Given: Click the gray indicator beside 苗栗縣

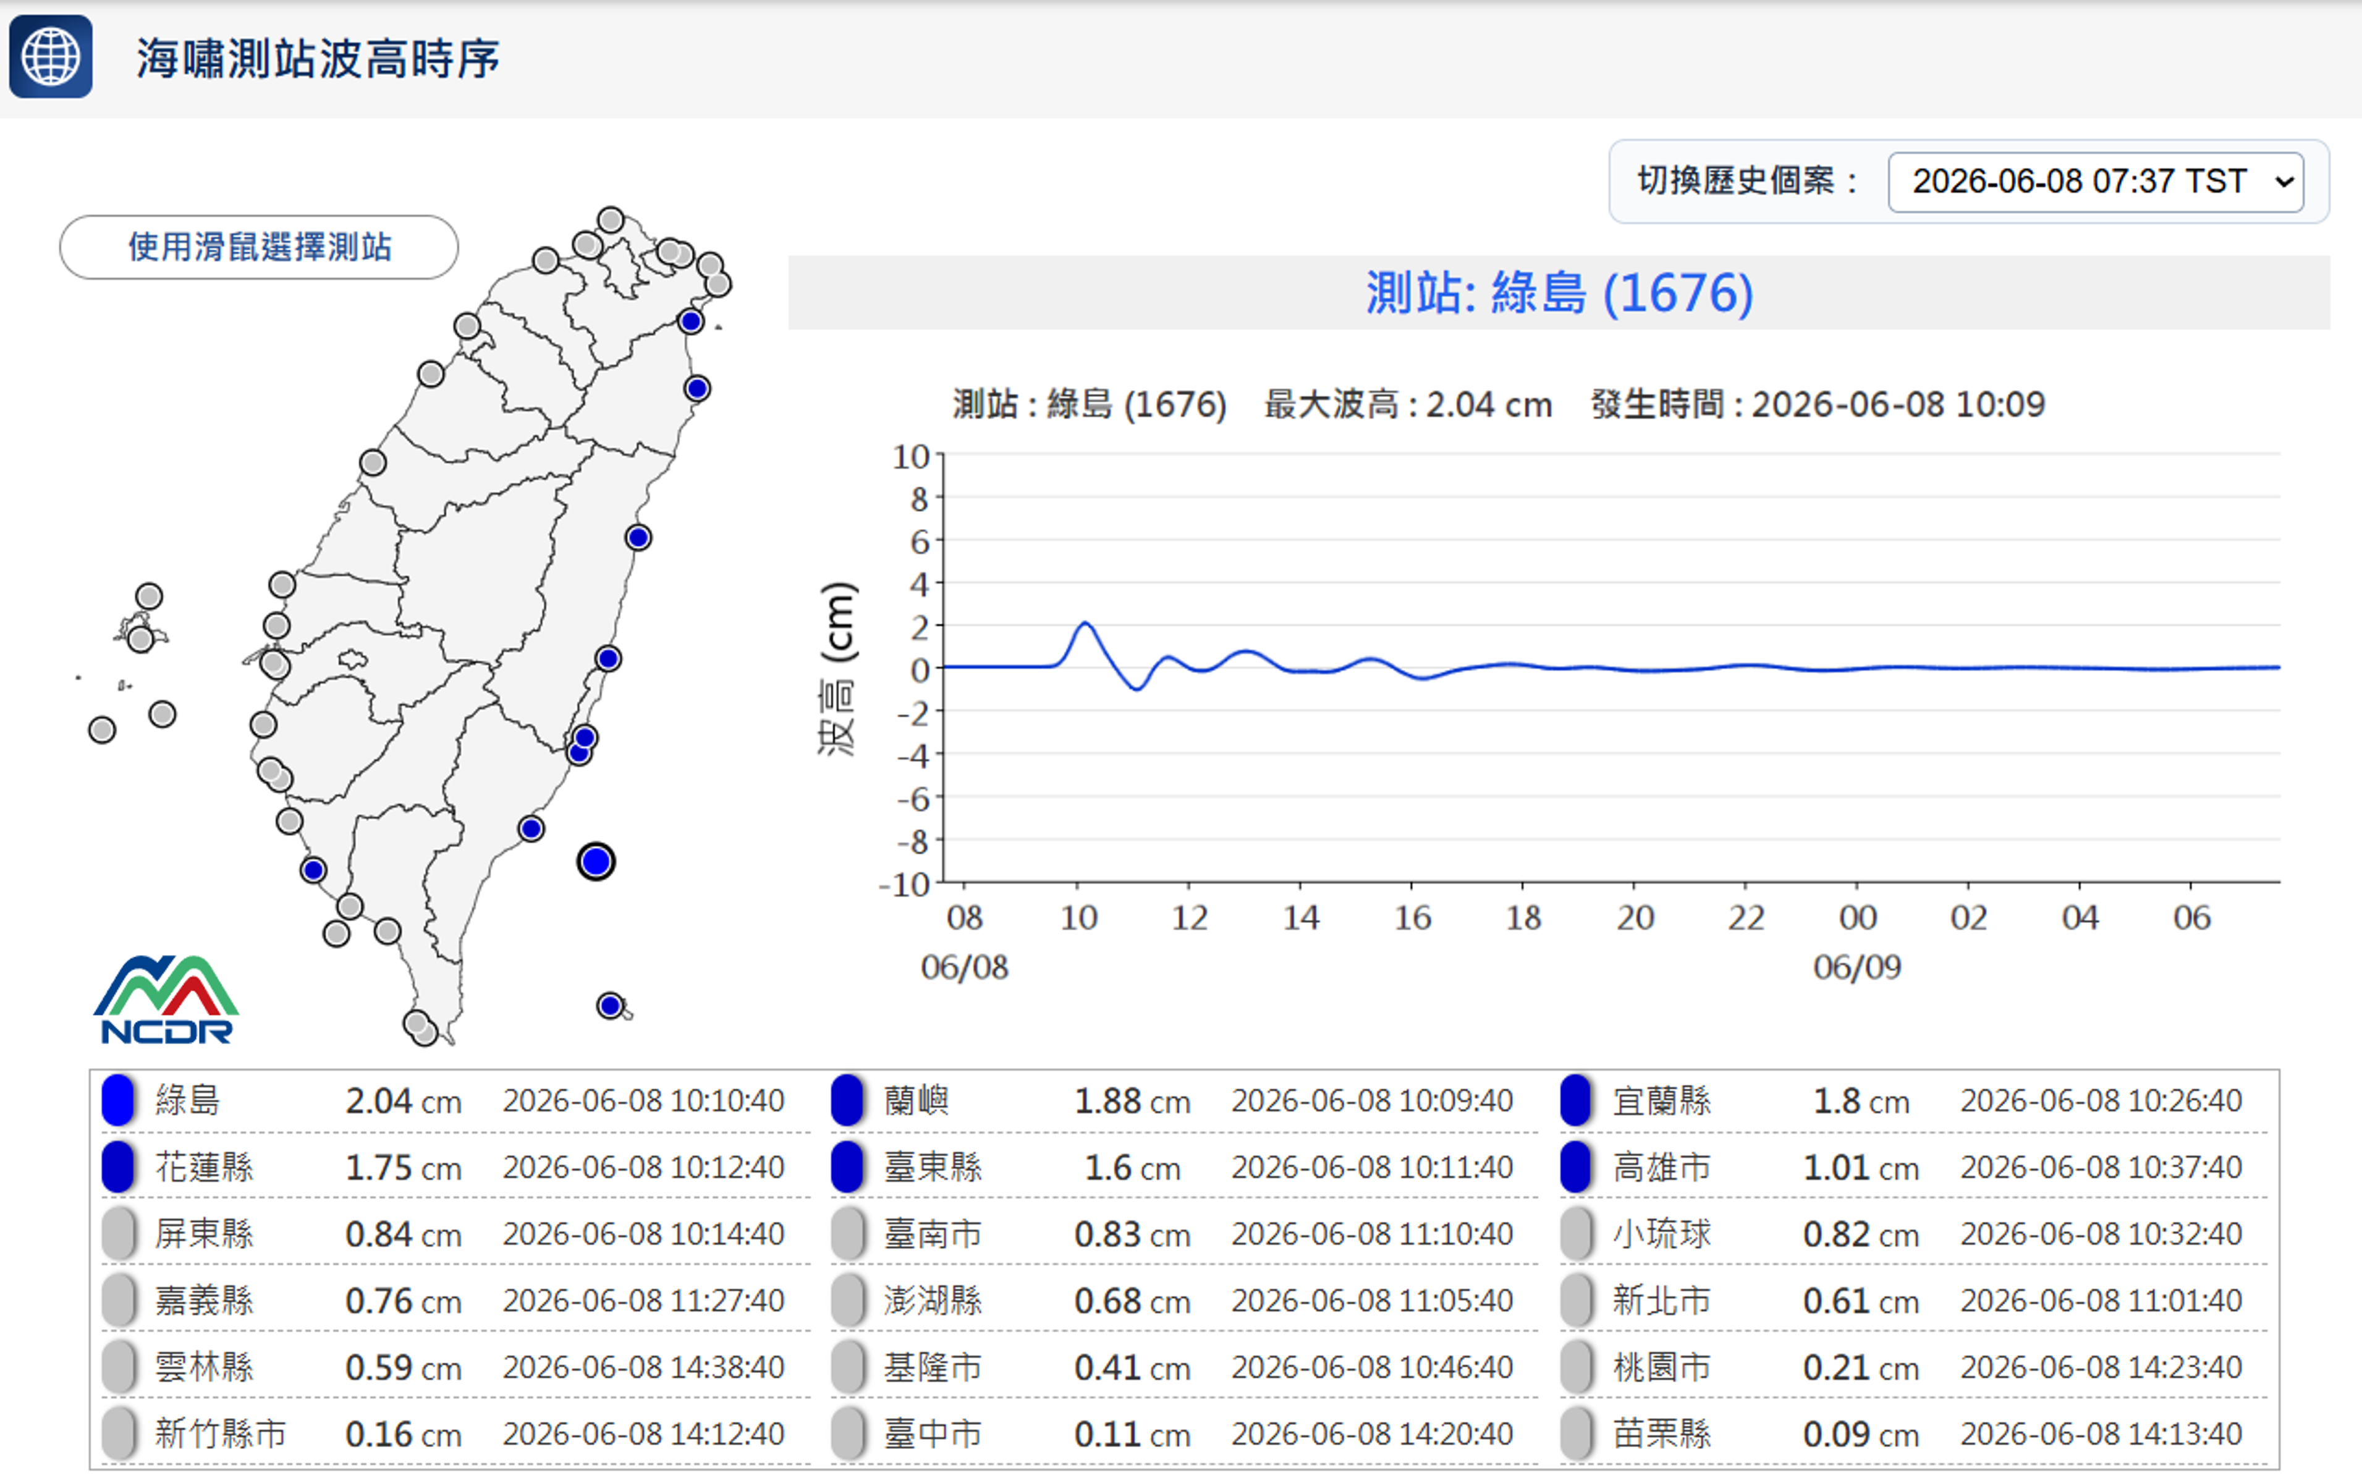Looking at the screenshot, I should coord(1577,1434).
